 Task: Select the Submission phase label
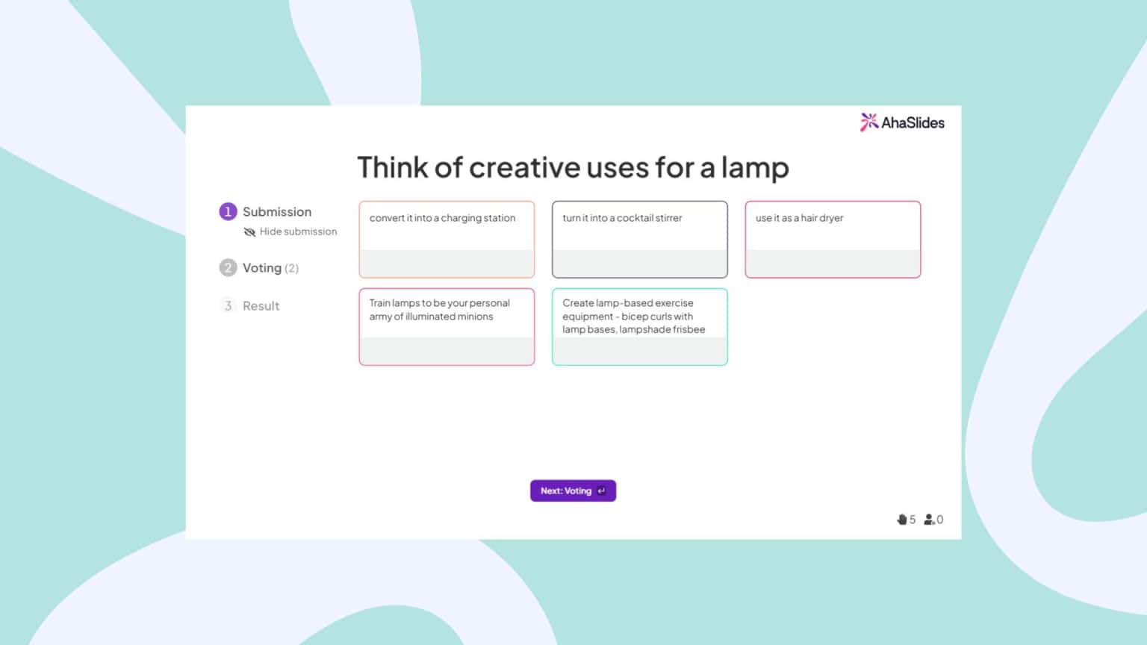coord(277,211)
